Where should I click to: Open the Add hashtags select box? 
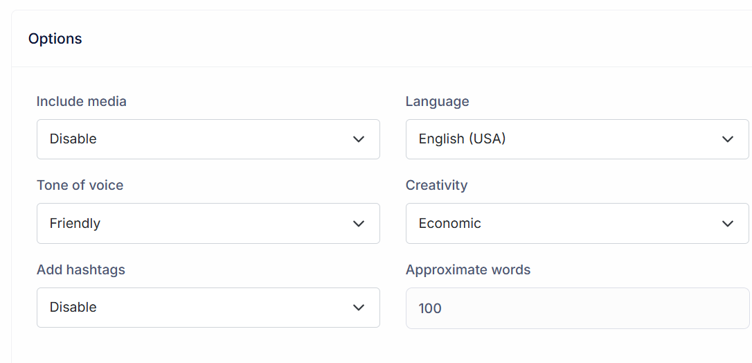coord(208,308)
